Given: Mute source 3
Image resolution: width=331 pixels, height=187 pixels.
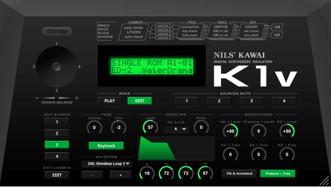Looking at the screenshot, I should pos(251,101).
